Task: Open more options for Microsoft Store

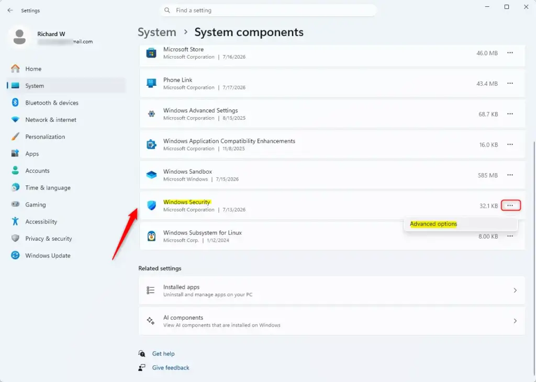Action: tap(510, 53)
